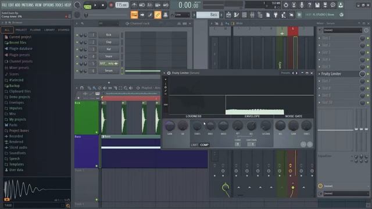Click the metronome icon

[134, 5]
